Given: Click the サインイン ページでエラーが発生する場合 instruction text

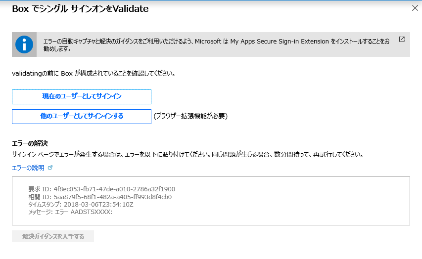Looking at the screenshot, I should [x=188, y=155].
